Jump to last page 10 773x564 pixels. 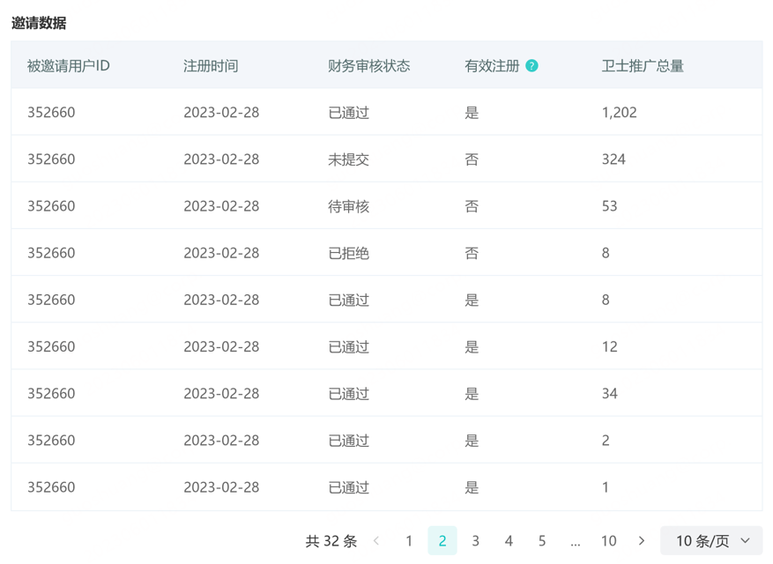click(x=608, y=541)
